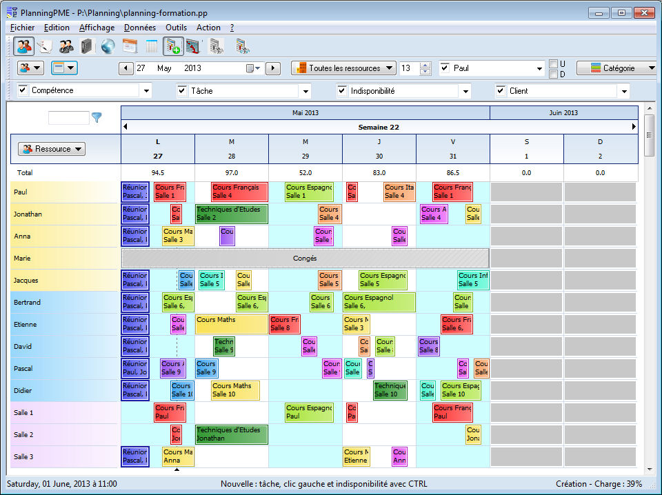Click the planning icon with binoculars at toolbar end

pos(243,46)
